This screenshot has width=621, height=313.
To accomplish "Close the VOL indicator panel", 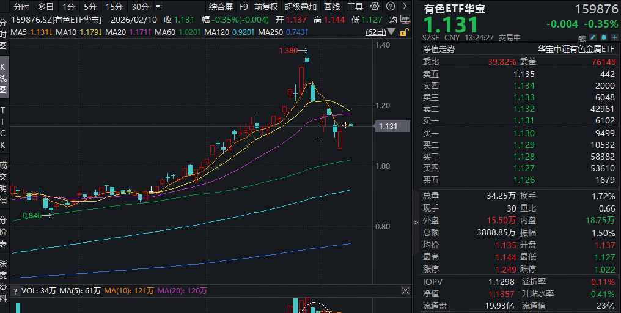I will click(405, 290).
